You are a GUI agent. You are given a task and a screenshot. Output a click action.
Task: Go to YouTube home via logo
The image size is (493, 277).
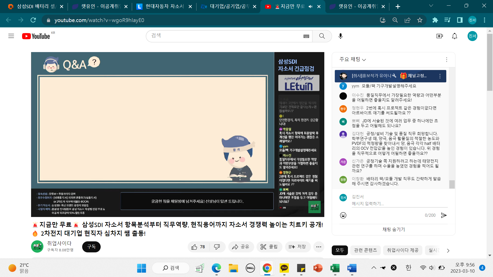tap(36, 36)
